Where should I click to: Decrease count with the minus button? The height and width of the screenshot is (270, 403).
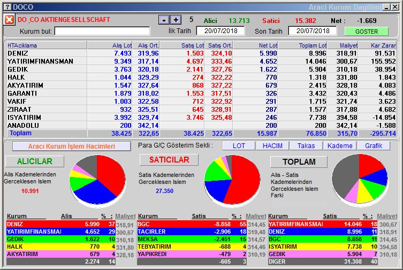coord(164,20)
